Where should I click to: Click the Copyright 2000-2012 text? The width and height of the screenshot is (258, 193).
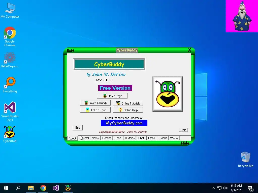pos(123,132)
